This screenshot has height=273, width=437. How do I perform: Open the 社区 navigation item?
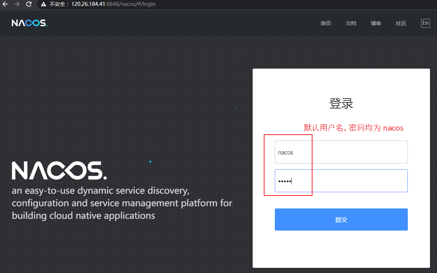point(401,23)
